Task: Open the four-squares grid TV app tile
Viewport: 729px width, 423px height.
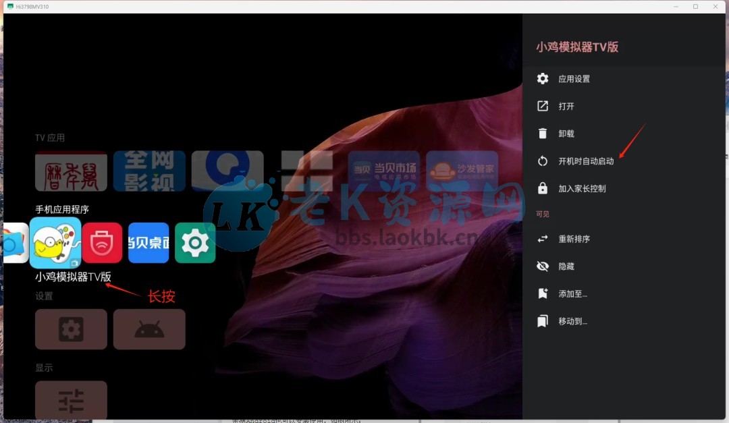Action: pyautogui.click(x=306, y=171)
